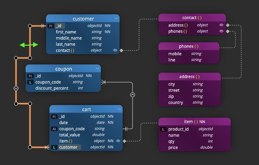Image resolution: width=259 pixels, height=165 pixels.
Task: Click the L badge on item product_id
Action: pos(163,129)
